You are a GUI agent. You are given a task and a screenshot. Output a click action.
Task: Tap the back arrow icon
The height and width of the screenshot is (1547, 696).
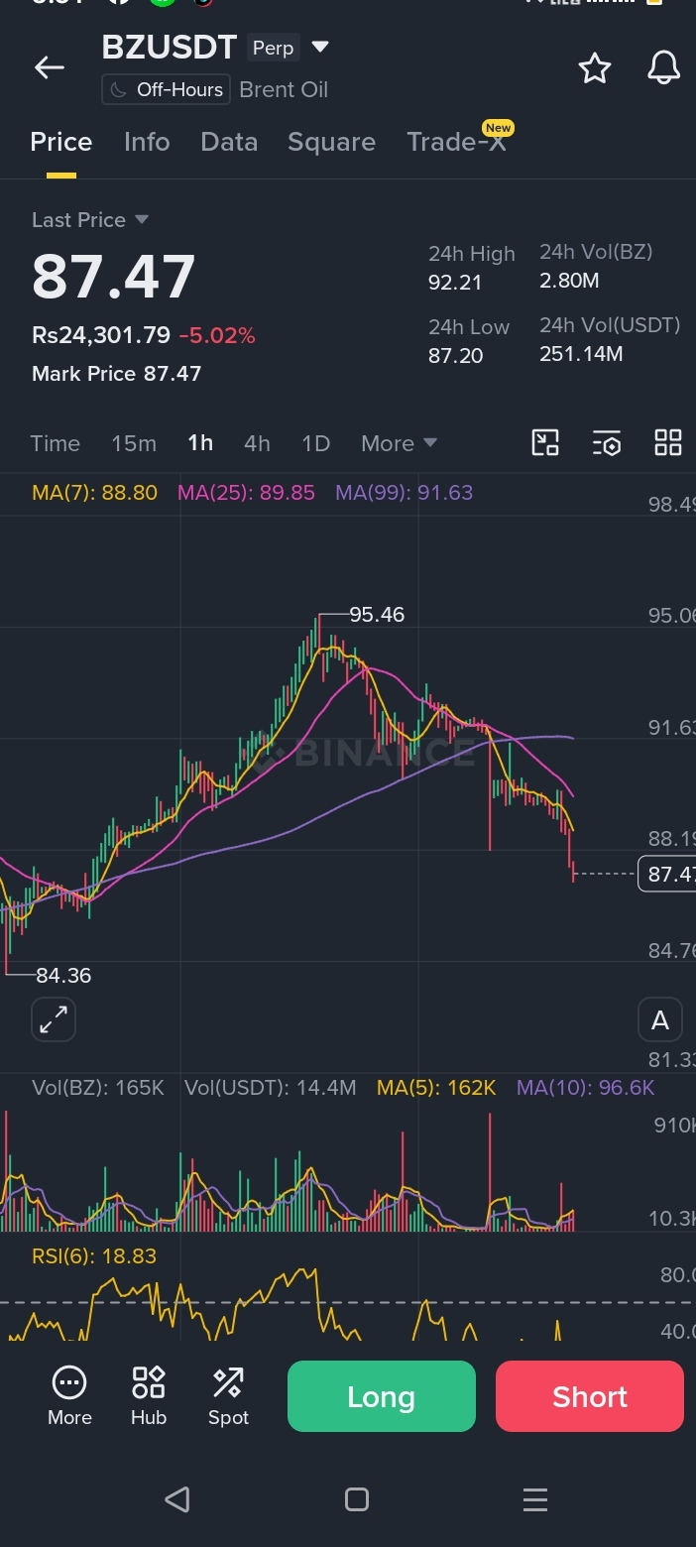click(x=49, y=67)
